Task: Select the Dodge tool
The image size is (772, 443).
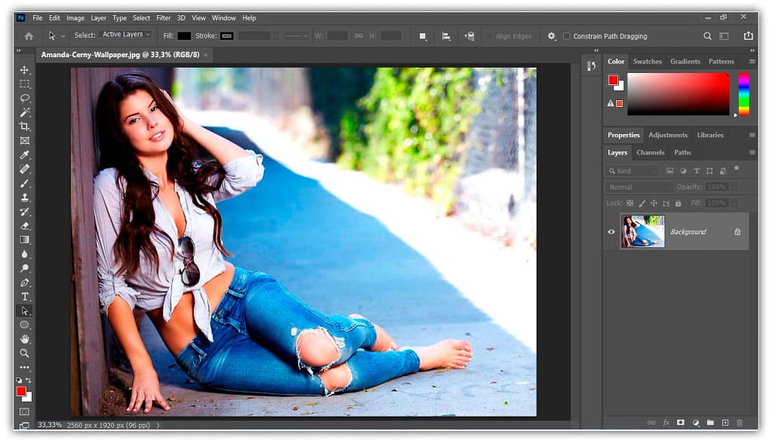Action: coord(25,268)
